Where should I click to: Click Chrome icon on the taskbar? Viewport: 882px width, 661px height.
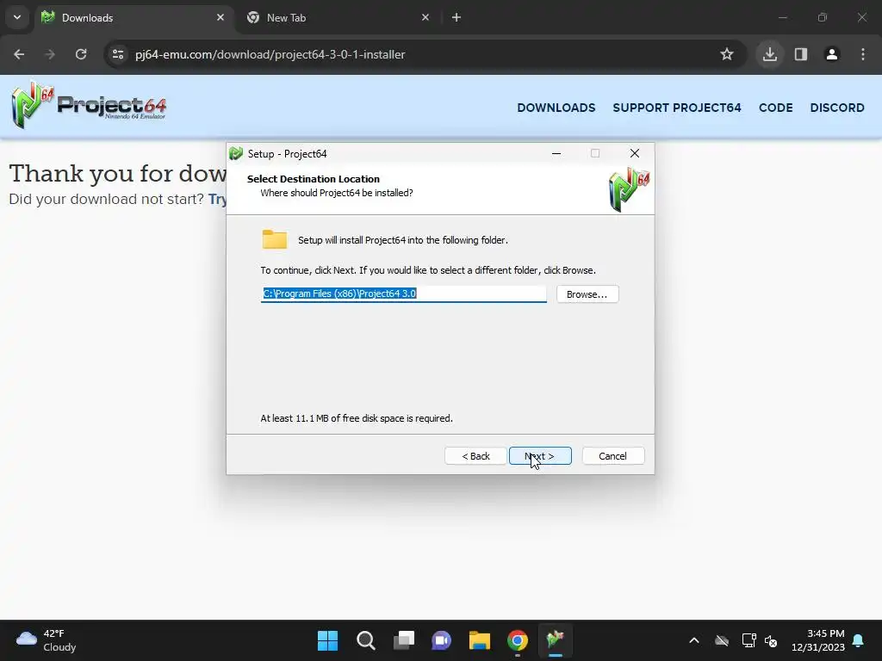(x=518, y=640)
